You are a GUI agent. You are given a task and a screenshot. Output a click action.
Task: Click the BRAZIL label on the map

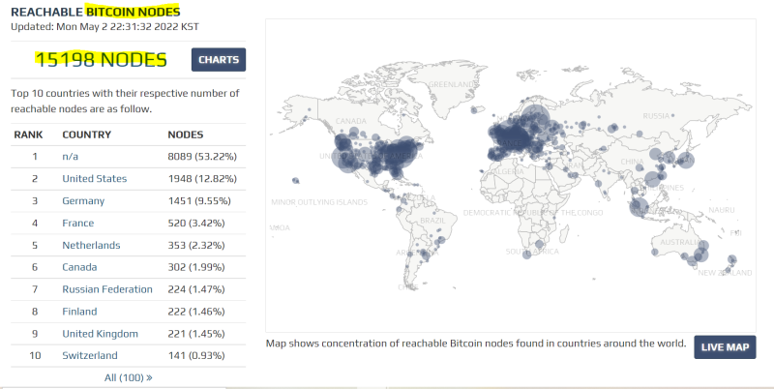coord(432,221)
